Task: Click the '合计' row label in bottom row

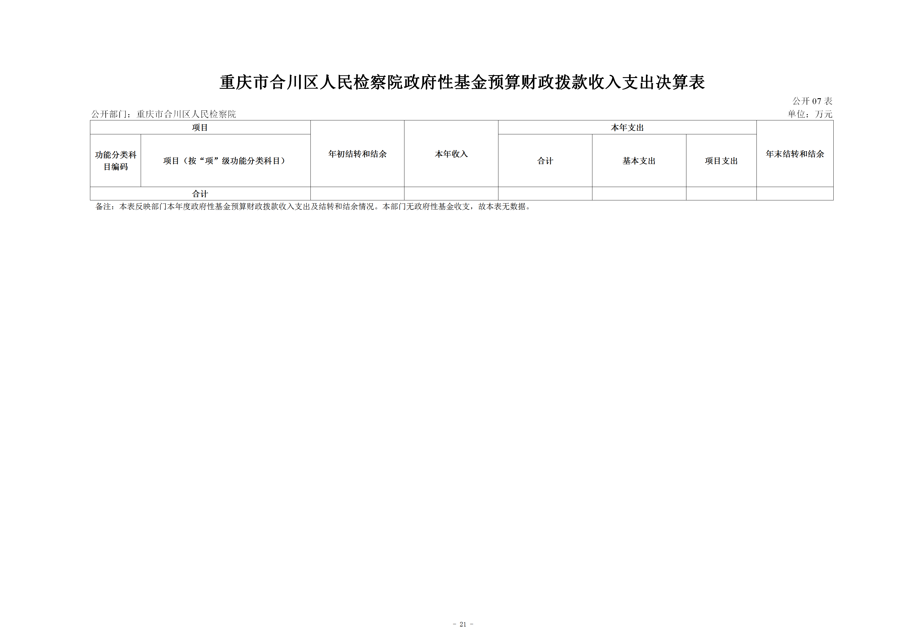Action: point(200,194)
